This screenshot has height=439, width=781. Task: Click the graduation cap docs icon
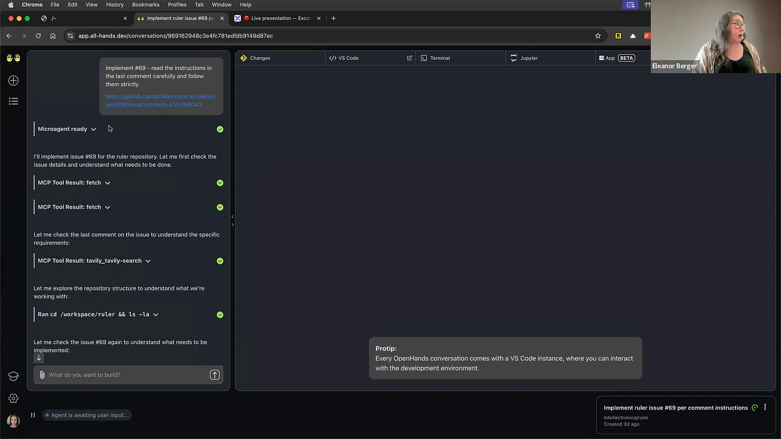(x=13, y=376)
